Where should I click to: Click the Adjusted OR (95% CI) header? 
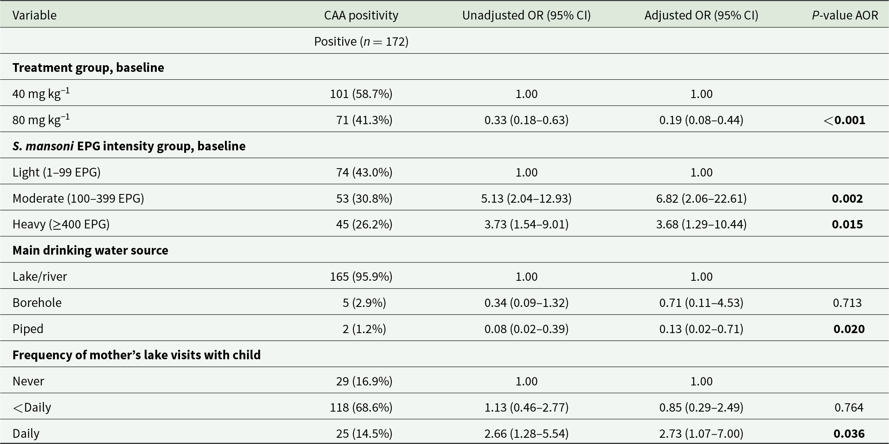[701, 15]
